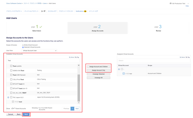Click By Tag in the Assigned Virtual Accounts panel
Image resolution: width=193 pixels, height=118 pixels.
(188, 57)
